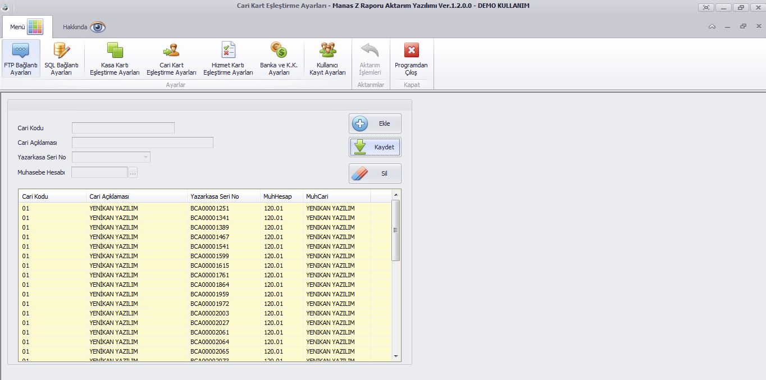Open Hizmet Kartı Eşleştirme Ayarları

point(228,58)
